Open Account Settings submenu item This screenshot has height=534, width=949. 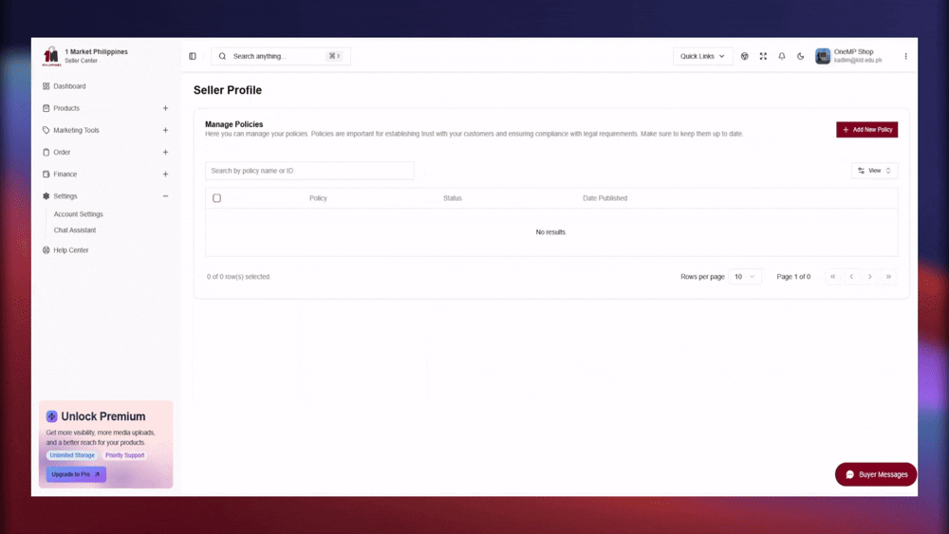78,214
